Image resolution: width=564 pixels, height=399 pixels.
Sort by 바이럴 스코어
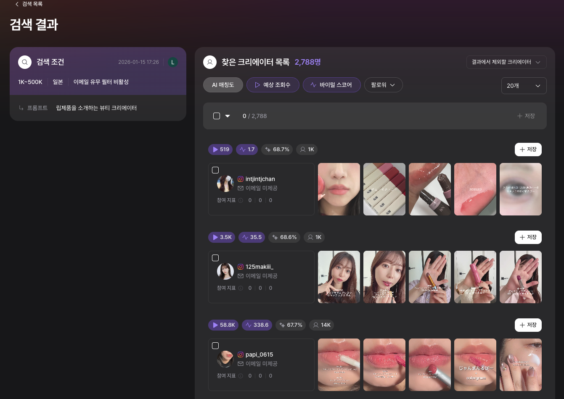pyautogui.click(x=331, y=85)
